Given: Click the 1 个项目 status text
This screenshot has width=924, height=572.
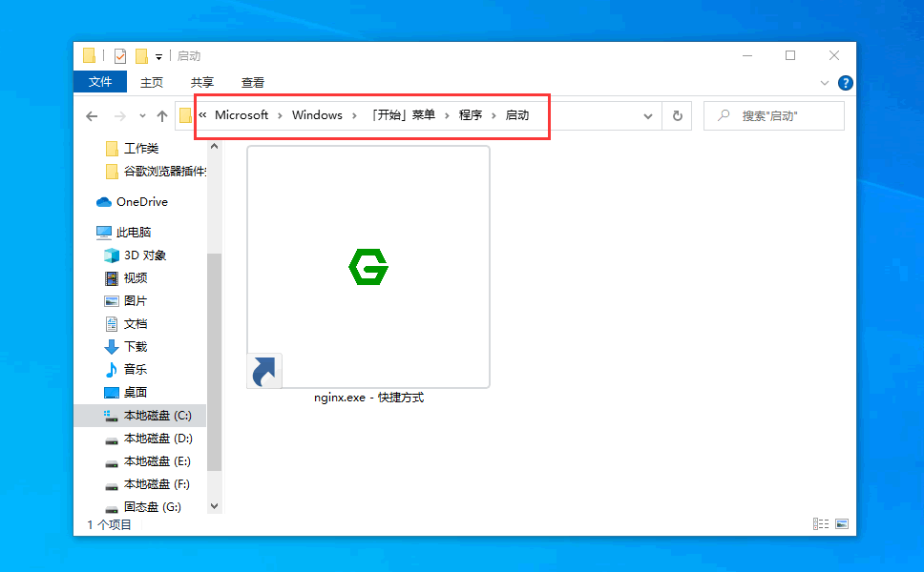Looking at the screenshot, I should point(109,524).
